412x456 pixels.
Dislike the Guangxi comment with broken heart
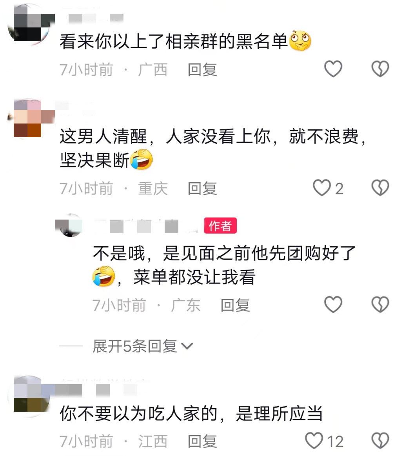coord(380,69)
